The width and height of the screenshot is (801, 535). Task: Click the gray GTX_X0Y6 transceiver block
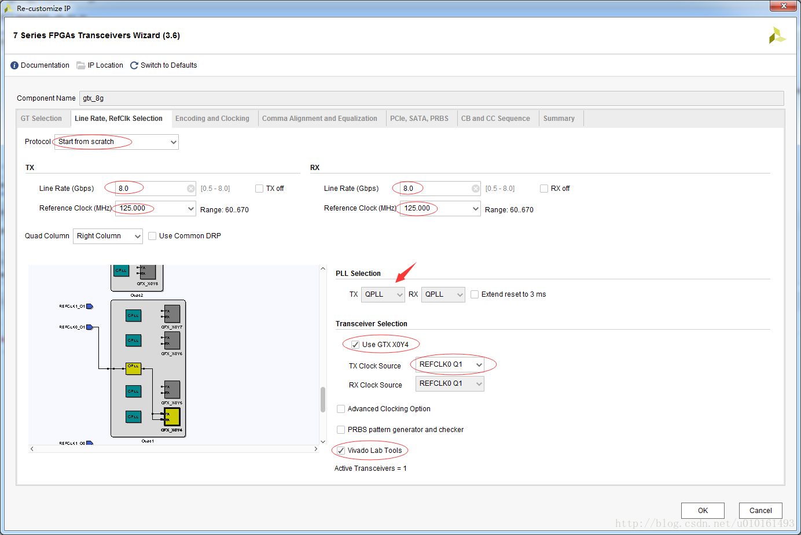coord(172,340)
